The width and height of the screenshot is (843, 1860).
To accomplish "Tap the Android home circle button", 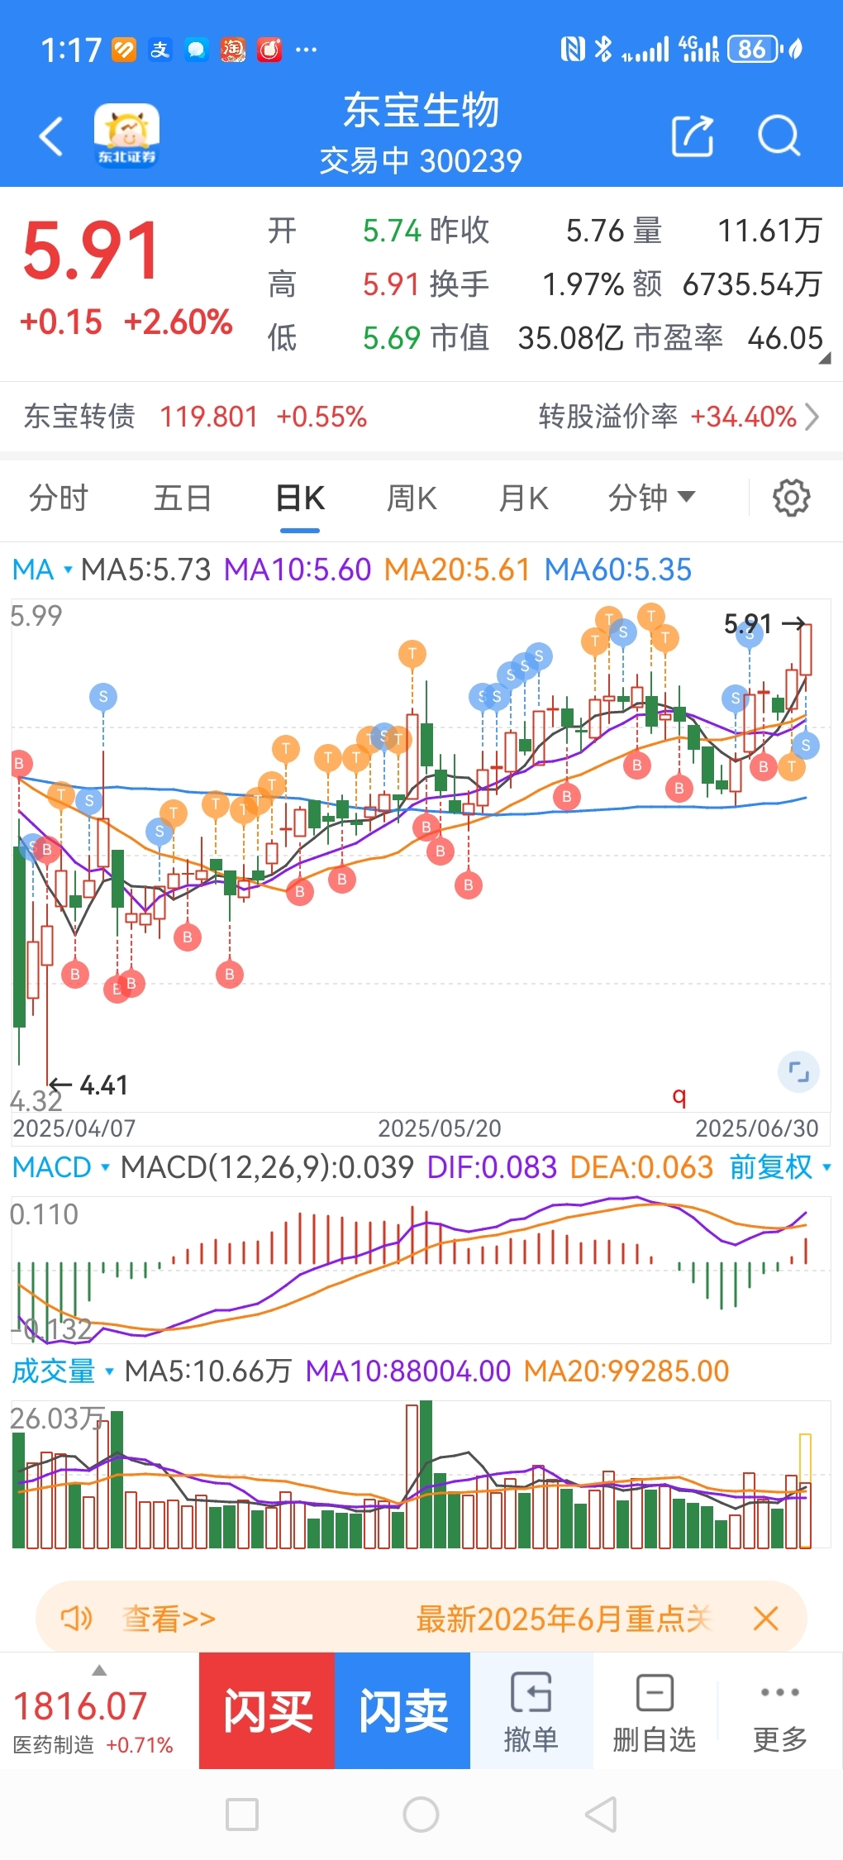I will point(421,1815).
